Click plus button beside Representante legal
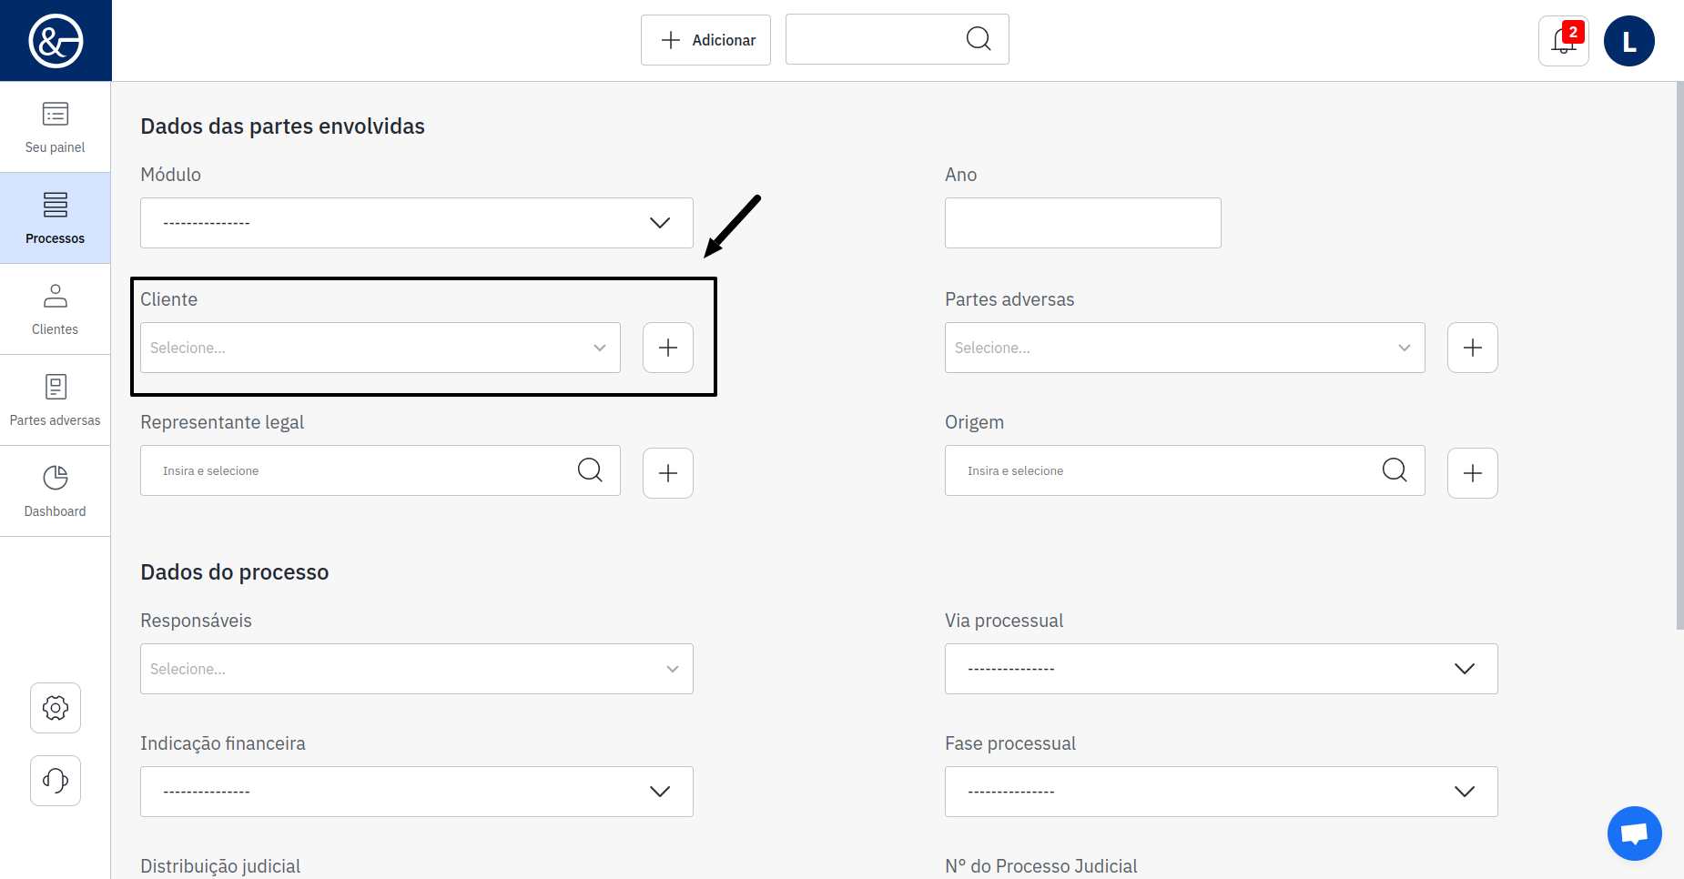This screenshot has height=879, width=1684. [x=668, y=473]
